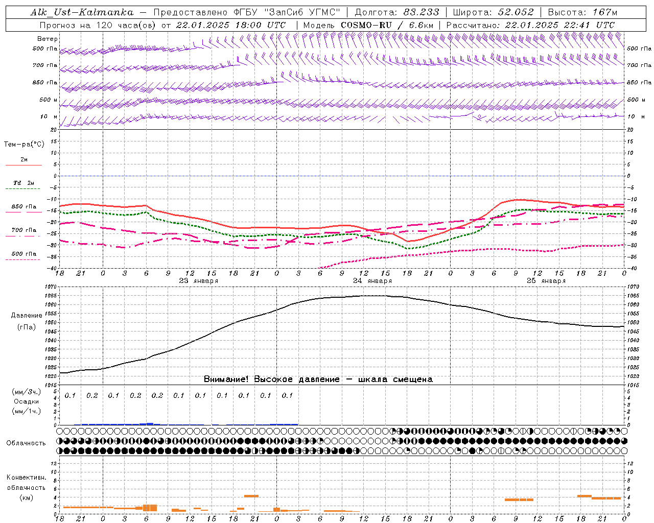Click the (гПа) unit label under Давление

coord(27,327)
